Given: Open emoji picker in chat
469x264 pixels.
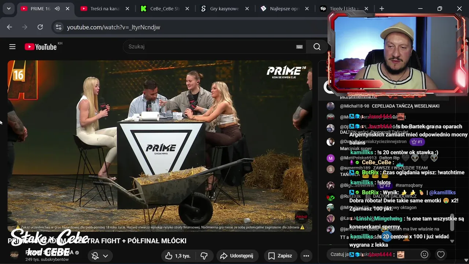Looking at the screenshot, I should [424, 254].
